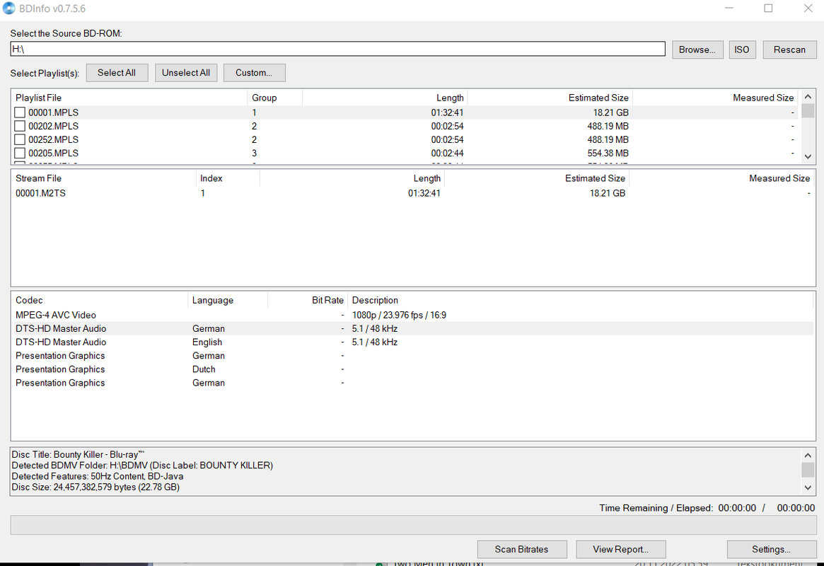Open ISO file with ISO button
Viewport: 824px width, 566px height.
pos(742,50)
